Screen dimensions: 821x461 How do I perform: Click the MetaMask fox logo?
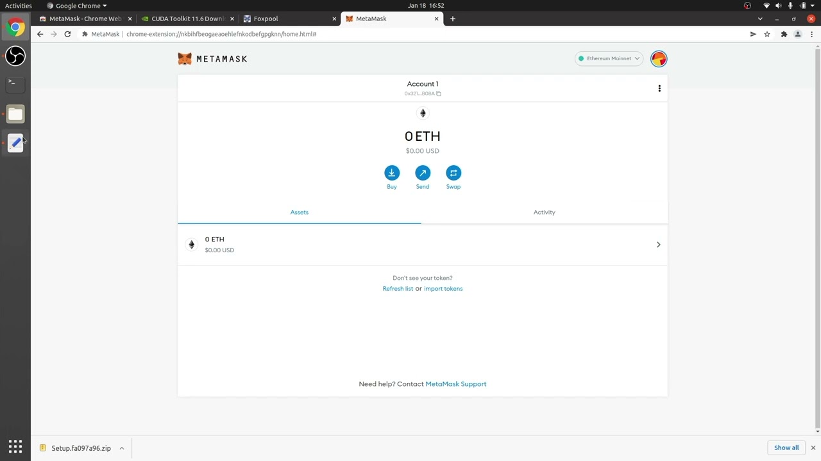(185, 59)
